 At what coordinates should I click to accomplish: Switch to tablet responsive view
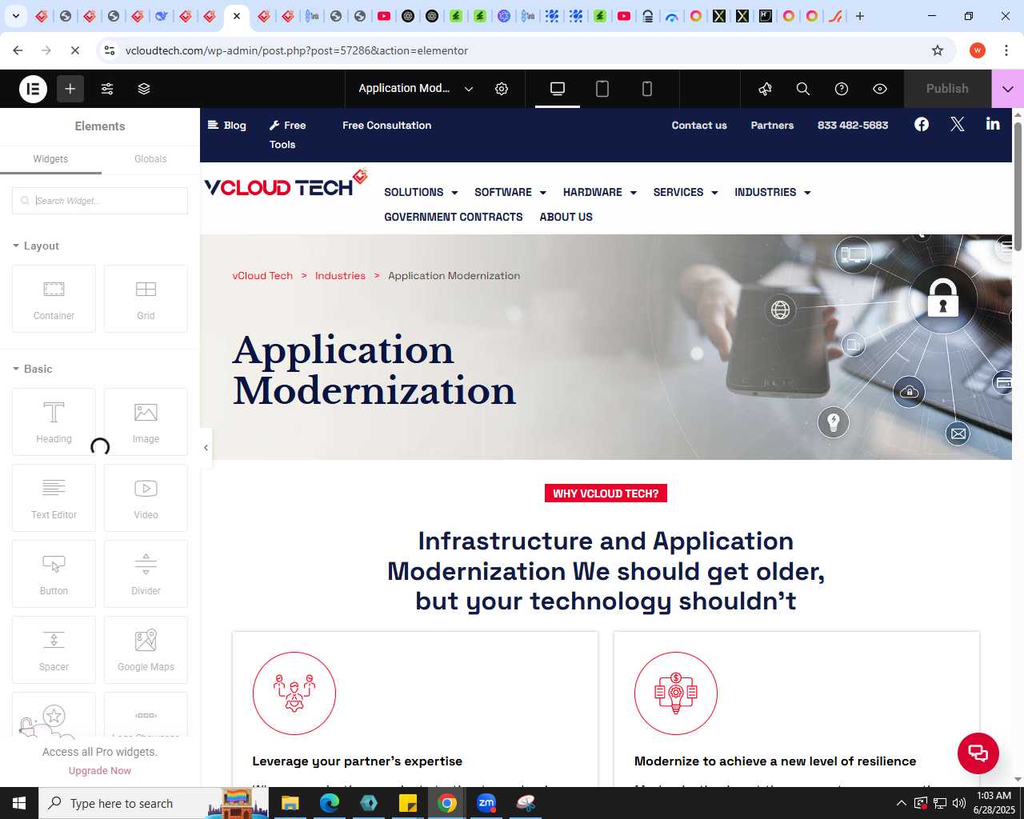click(602, 89)
